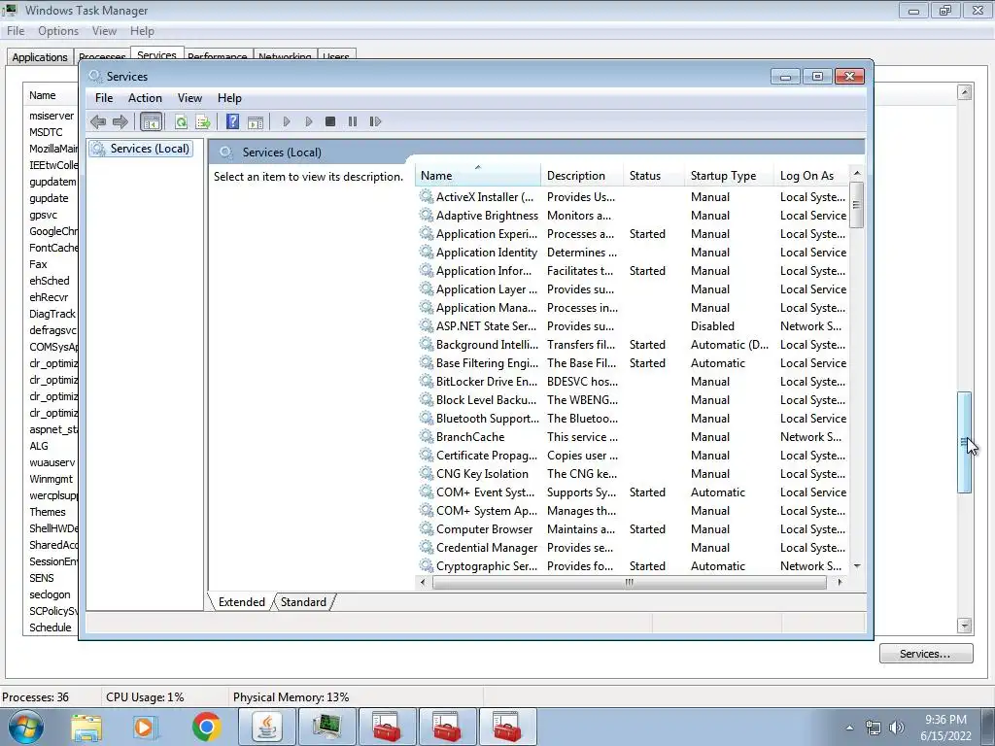995x746 pixels.
Task: Click horizontal scrollbar right arrow
Action: 841,583
